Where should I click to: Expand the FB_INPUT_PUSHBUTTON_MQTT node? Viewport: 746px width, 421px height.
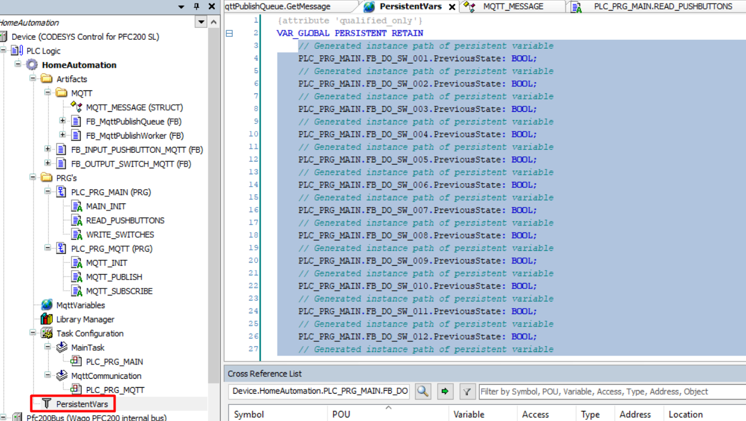(48, 149)
